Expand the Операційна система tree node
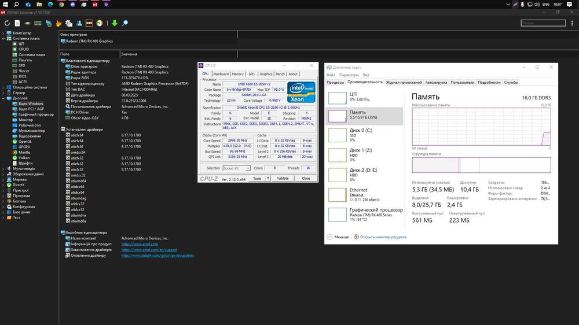579x325 pixels. coord(3,87)
